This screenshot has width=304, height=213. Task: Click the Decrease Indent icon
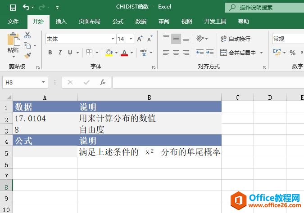(200, 53)
